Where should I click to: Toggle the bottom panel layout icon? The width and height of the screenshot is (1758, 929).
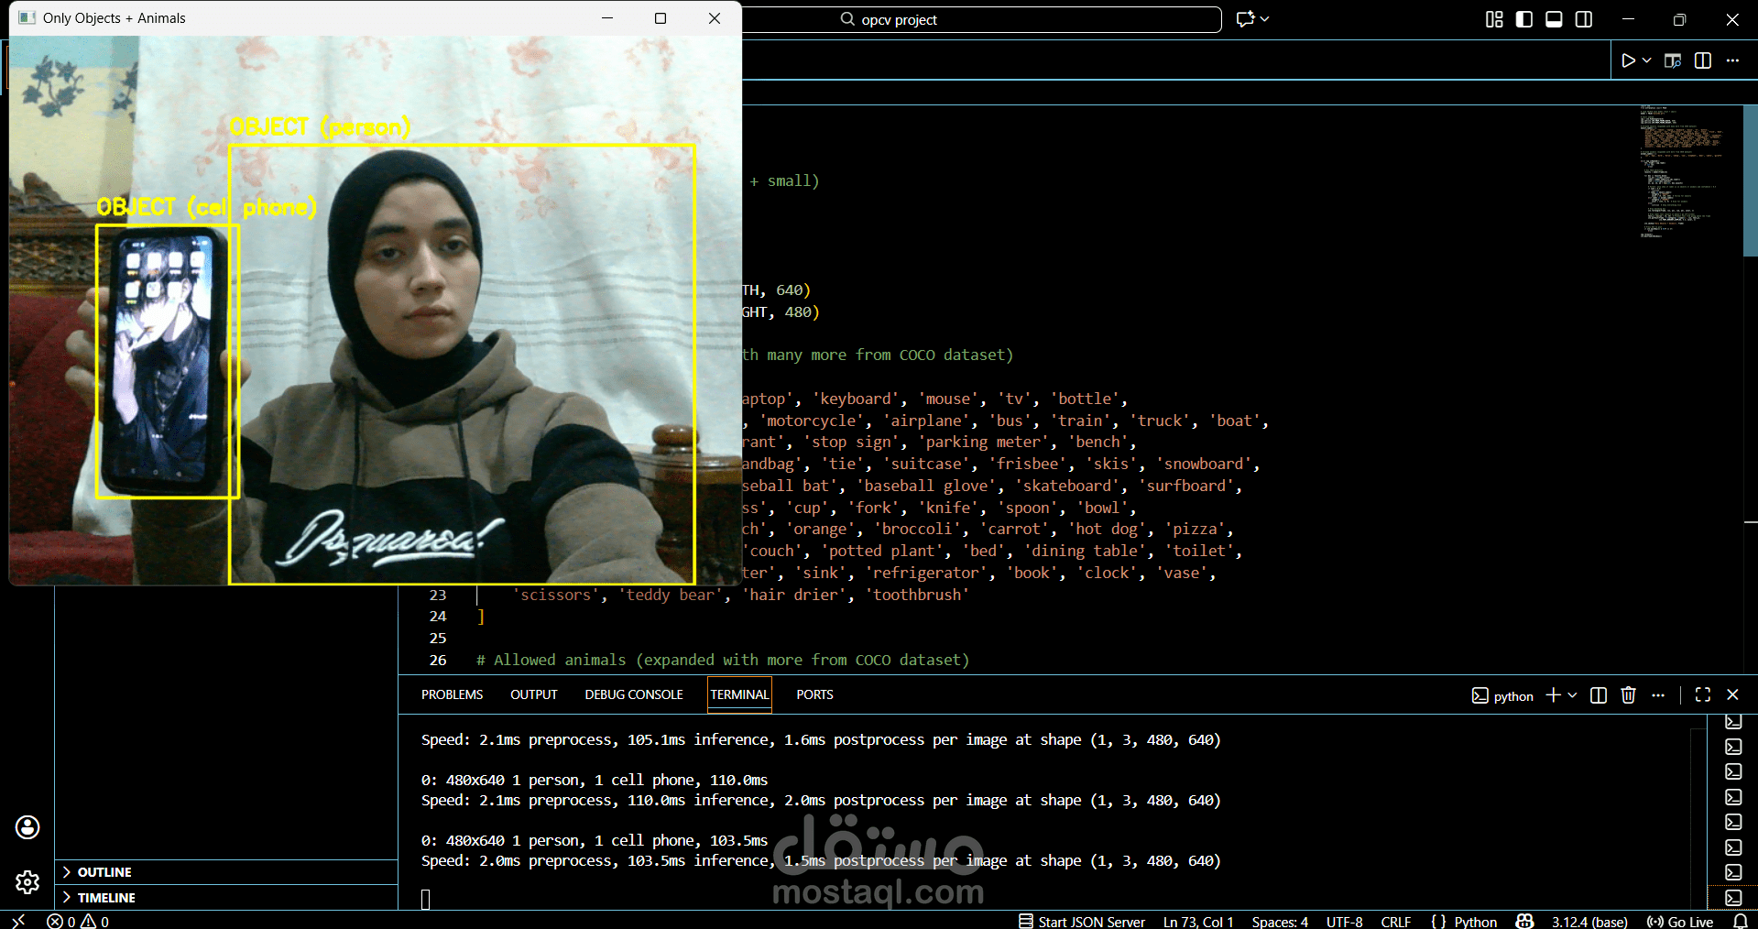point(1554,19)
